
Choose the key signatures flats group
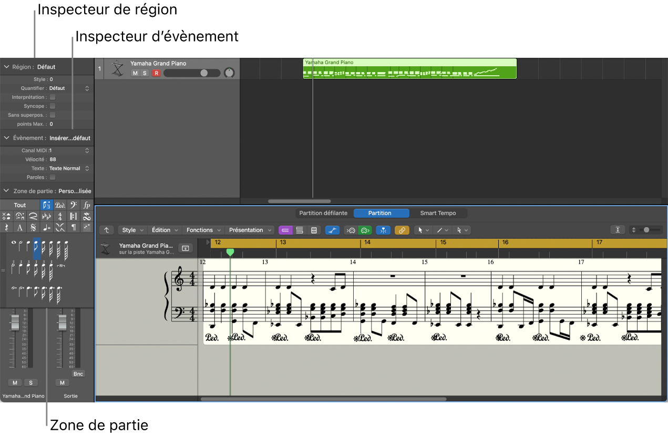46,216
